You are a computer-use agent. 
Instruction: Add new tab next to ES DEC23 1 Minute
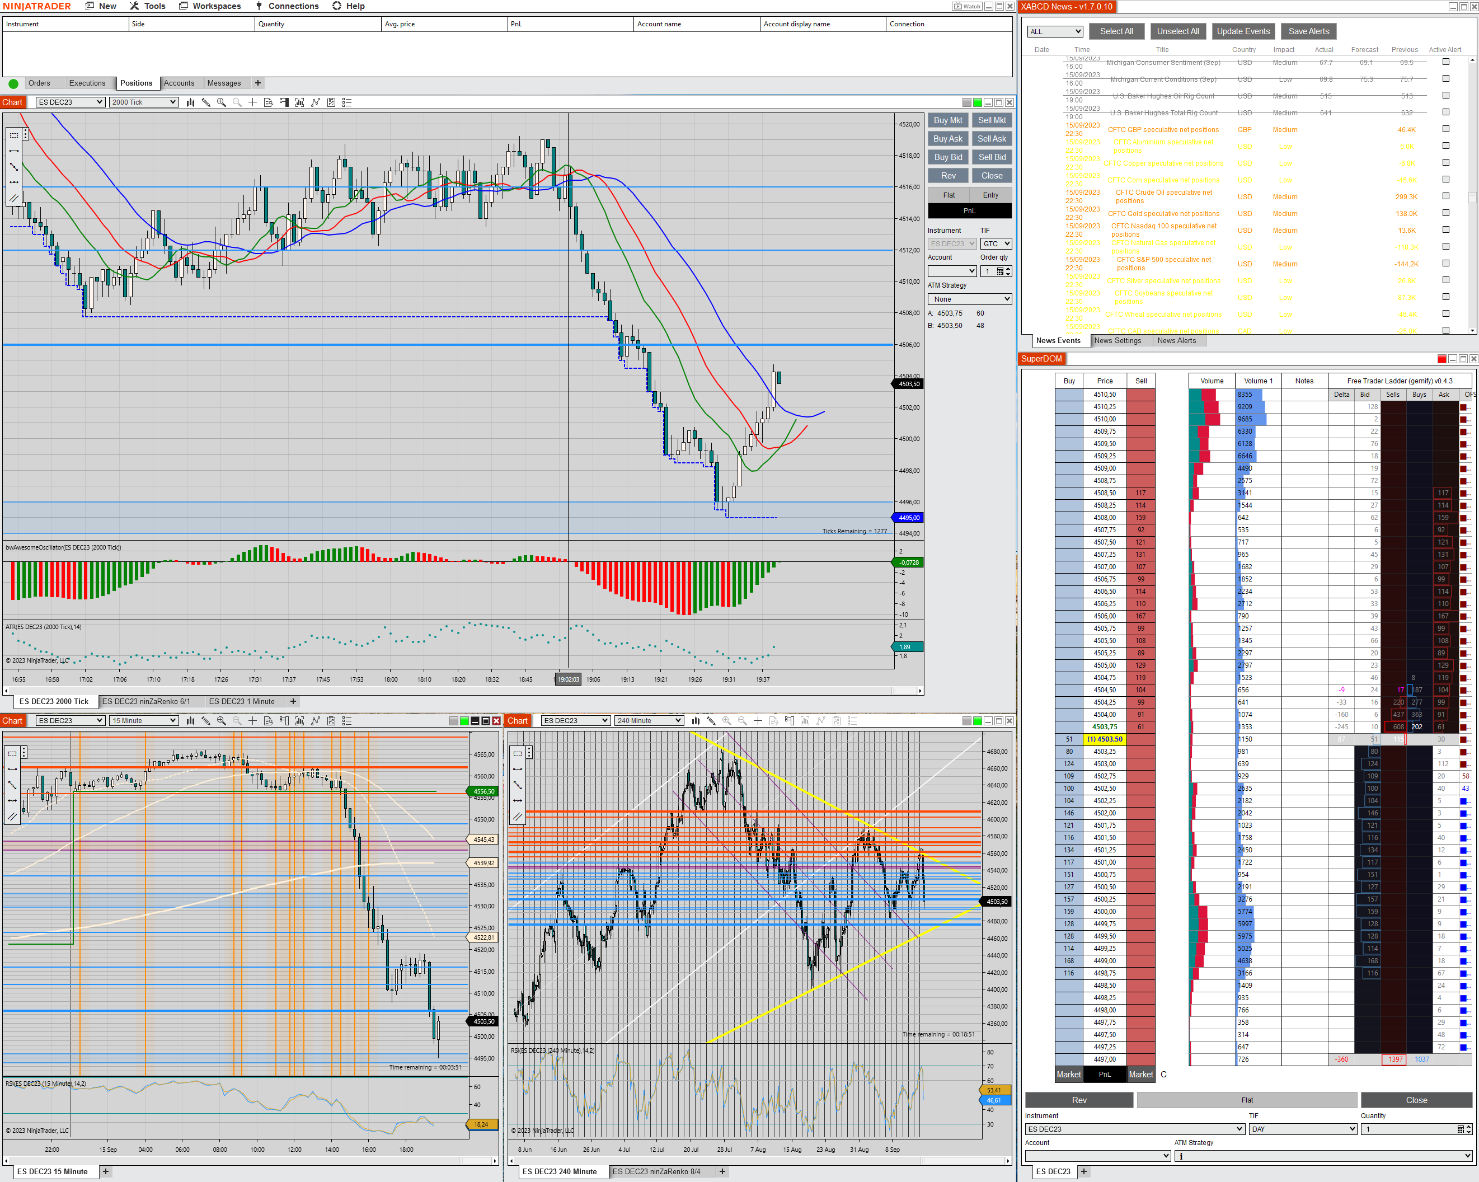click(293, 701)
